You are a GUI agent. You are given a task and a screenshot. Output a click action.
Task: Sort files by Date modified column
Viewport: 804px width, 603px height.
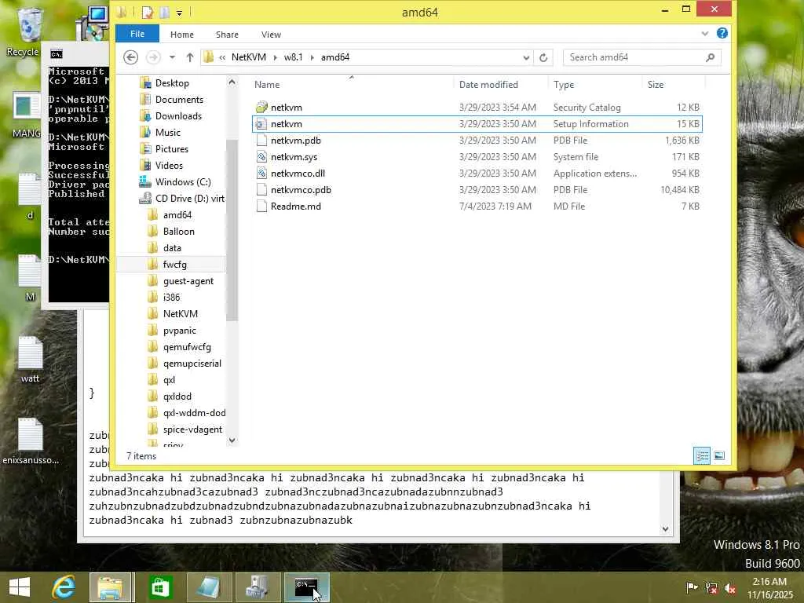(x=488, y=85)
